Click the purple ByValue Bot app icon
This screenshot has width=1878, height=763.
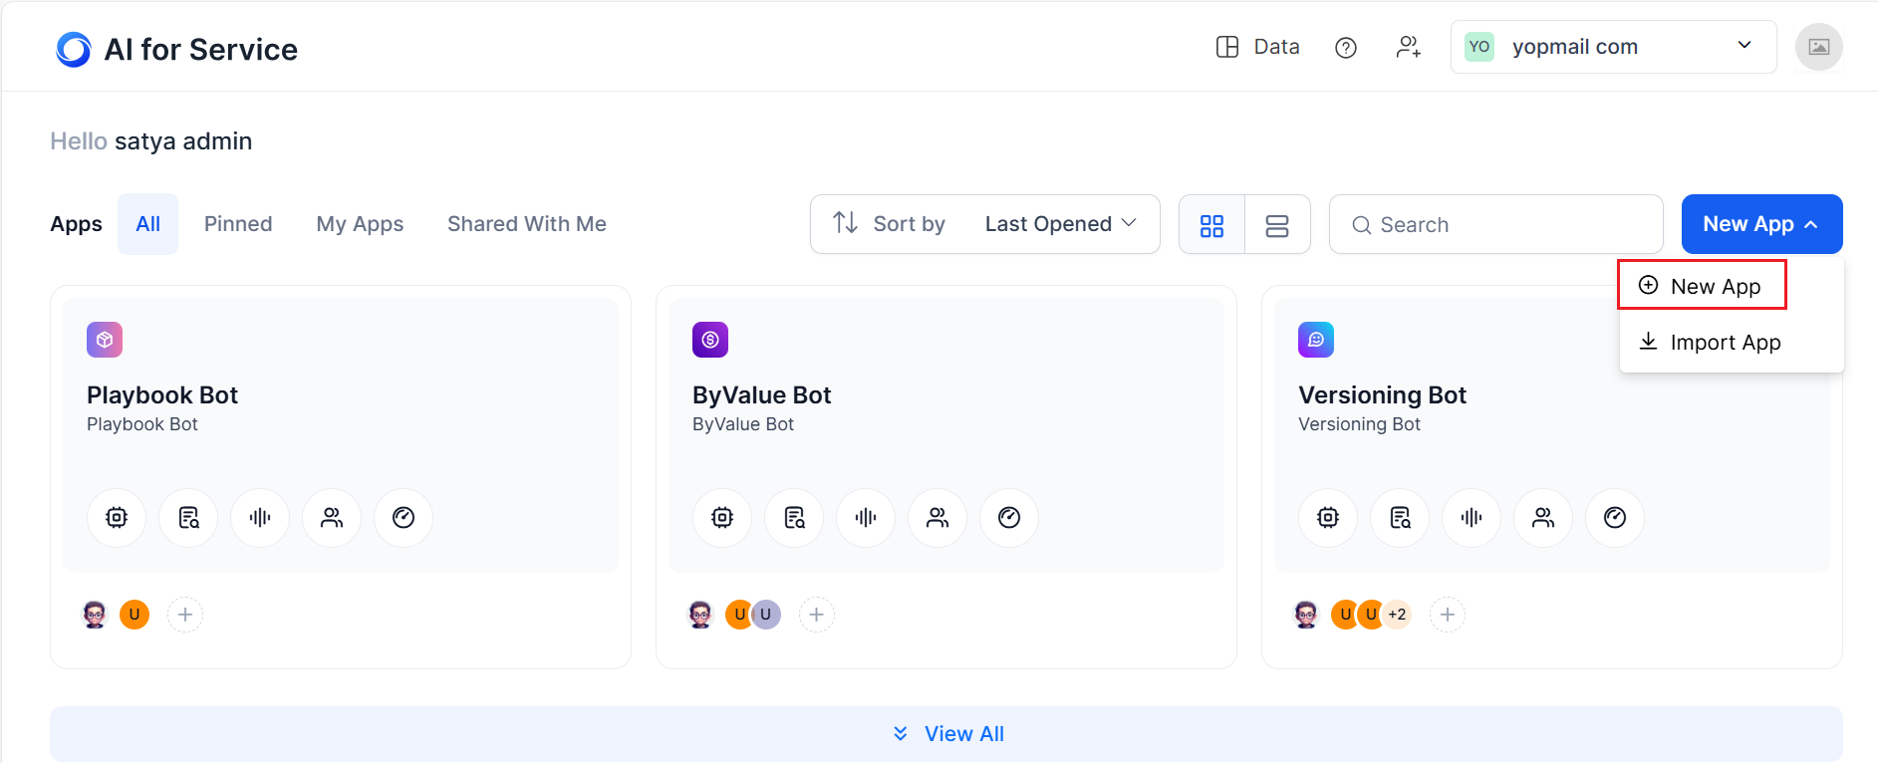tap(710, 340)
